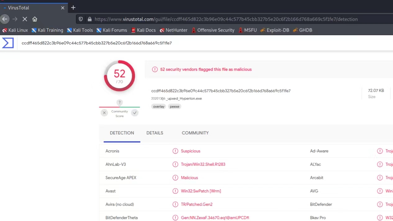Select the VirusTotal browser tab

pyautogui.click(x=34, y=8)
